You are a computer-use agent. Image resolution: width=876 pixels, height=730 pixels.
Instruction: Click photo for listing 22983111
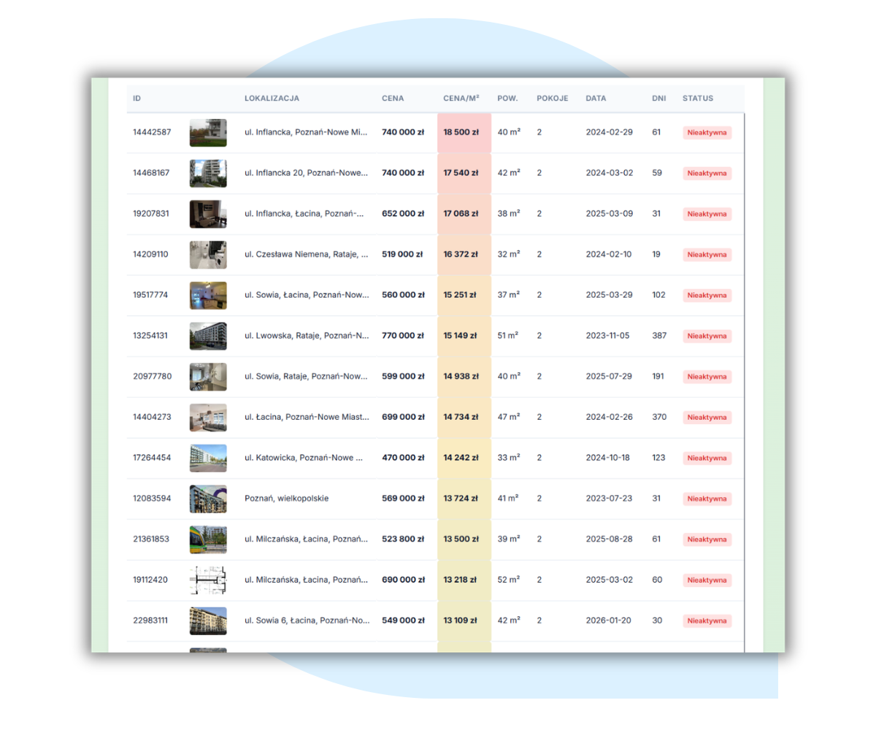208,620
